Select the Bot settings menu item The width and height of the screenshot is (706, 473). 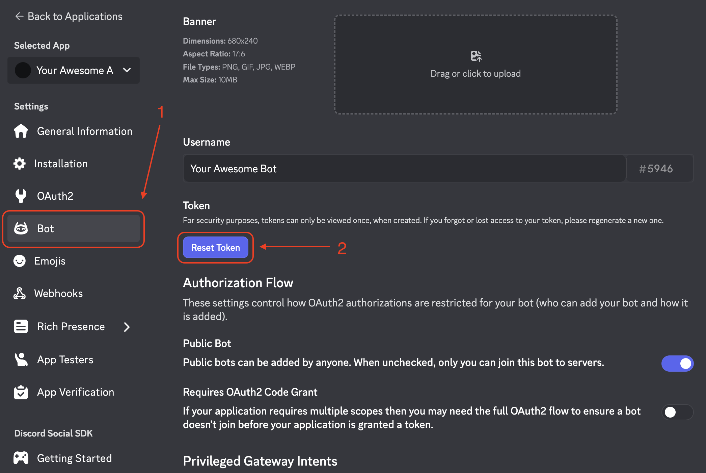[74, 228]
